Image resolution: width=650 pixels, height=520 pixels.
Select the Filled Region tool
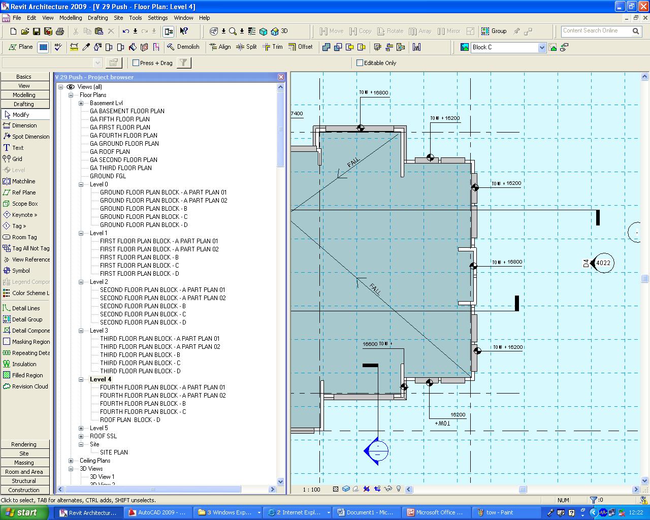(x=27, y=375)
